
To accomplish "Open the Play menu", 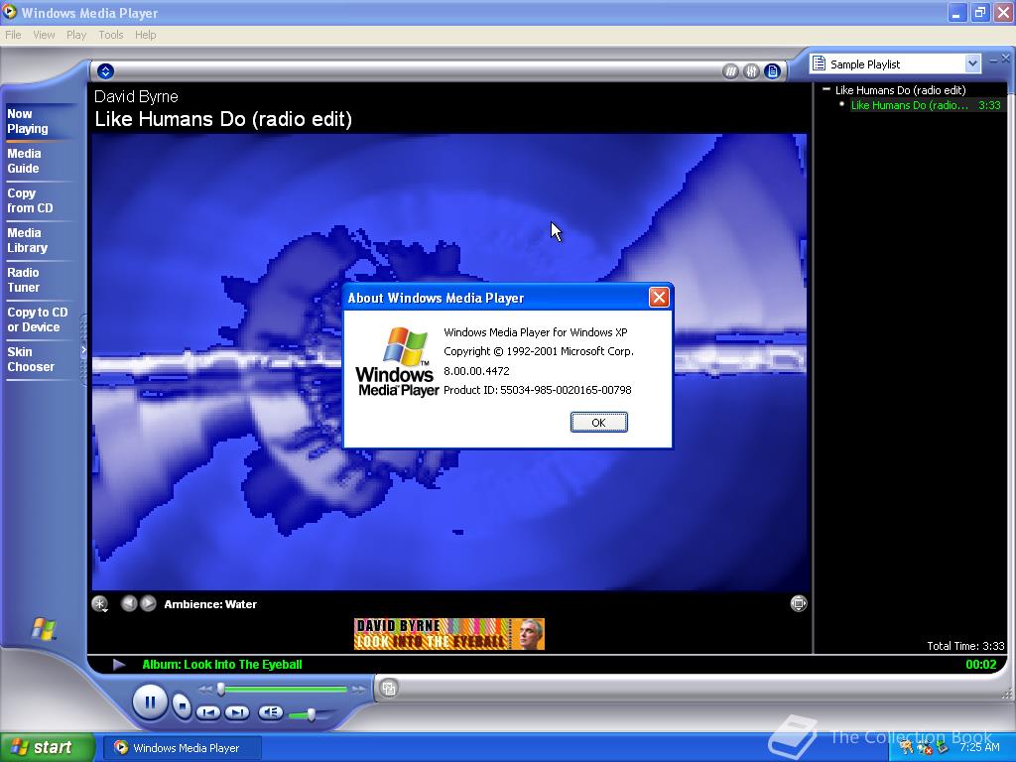I will [x=76, y=35].
